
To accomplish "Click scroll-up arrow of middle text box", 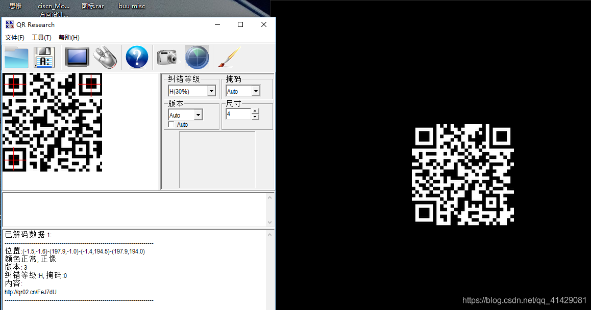I will pyautogui.click(x=269, y=198).
